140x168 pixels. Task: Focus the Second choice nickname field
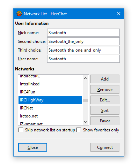(83, 41)
